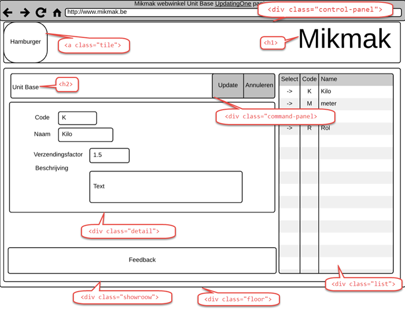Select the Rol row arrow
This screenshot has width=405, height=309.
pyautogui.click(x=289, y=128)
